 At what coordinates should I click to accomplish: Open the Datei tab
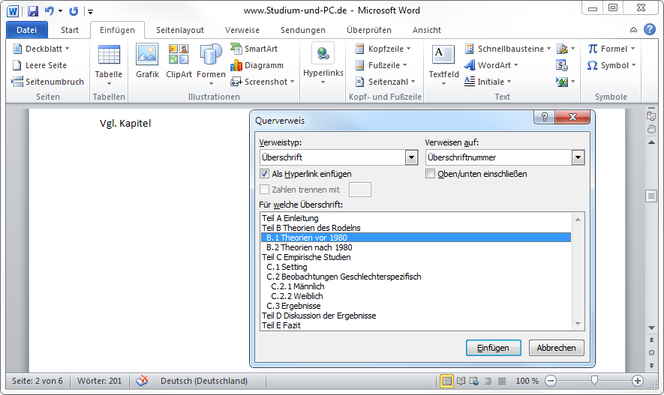click(x=27, y=30)
